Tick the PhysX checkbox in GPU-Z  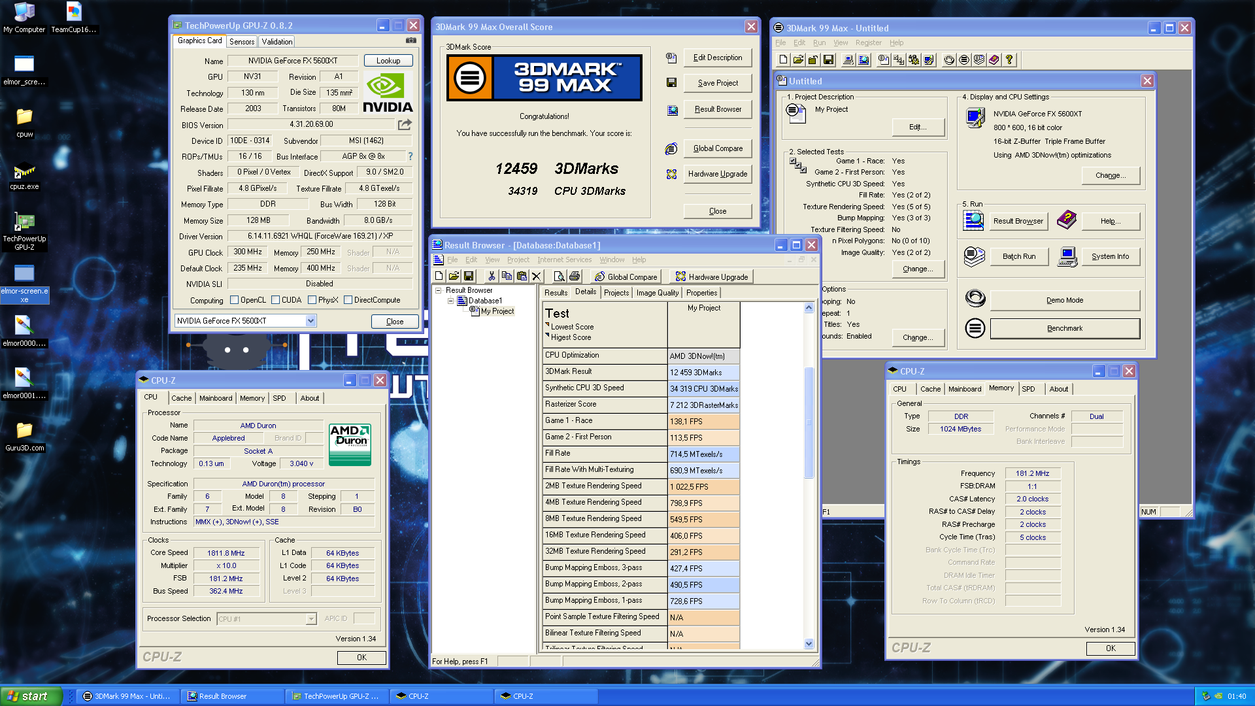click(x=312, y=300)
